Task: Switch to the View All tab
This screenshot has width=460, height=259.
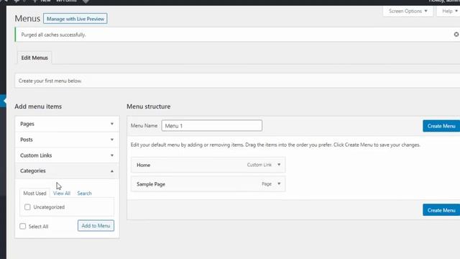Action: tap(62, 194)
